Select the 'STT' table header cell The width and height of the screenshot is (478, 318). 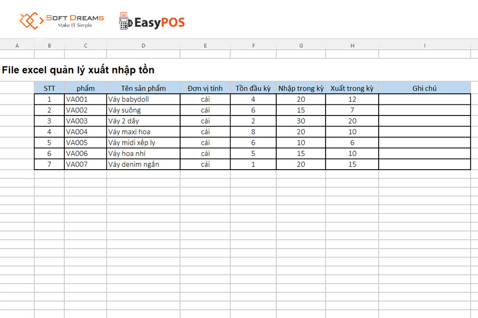click(x=49, y=88)
